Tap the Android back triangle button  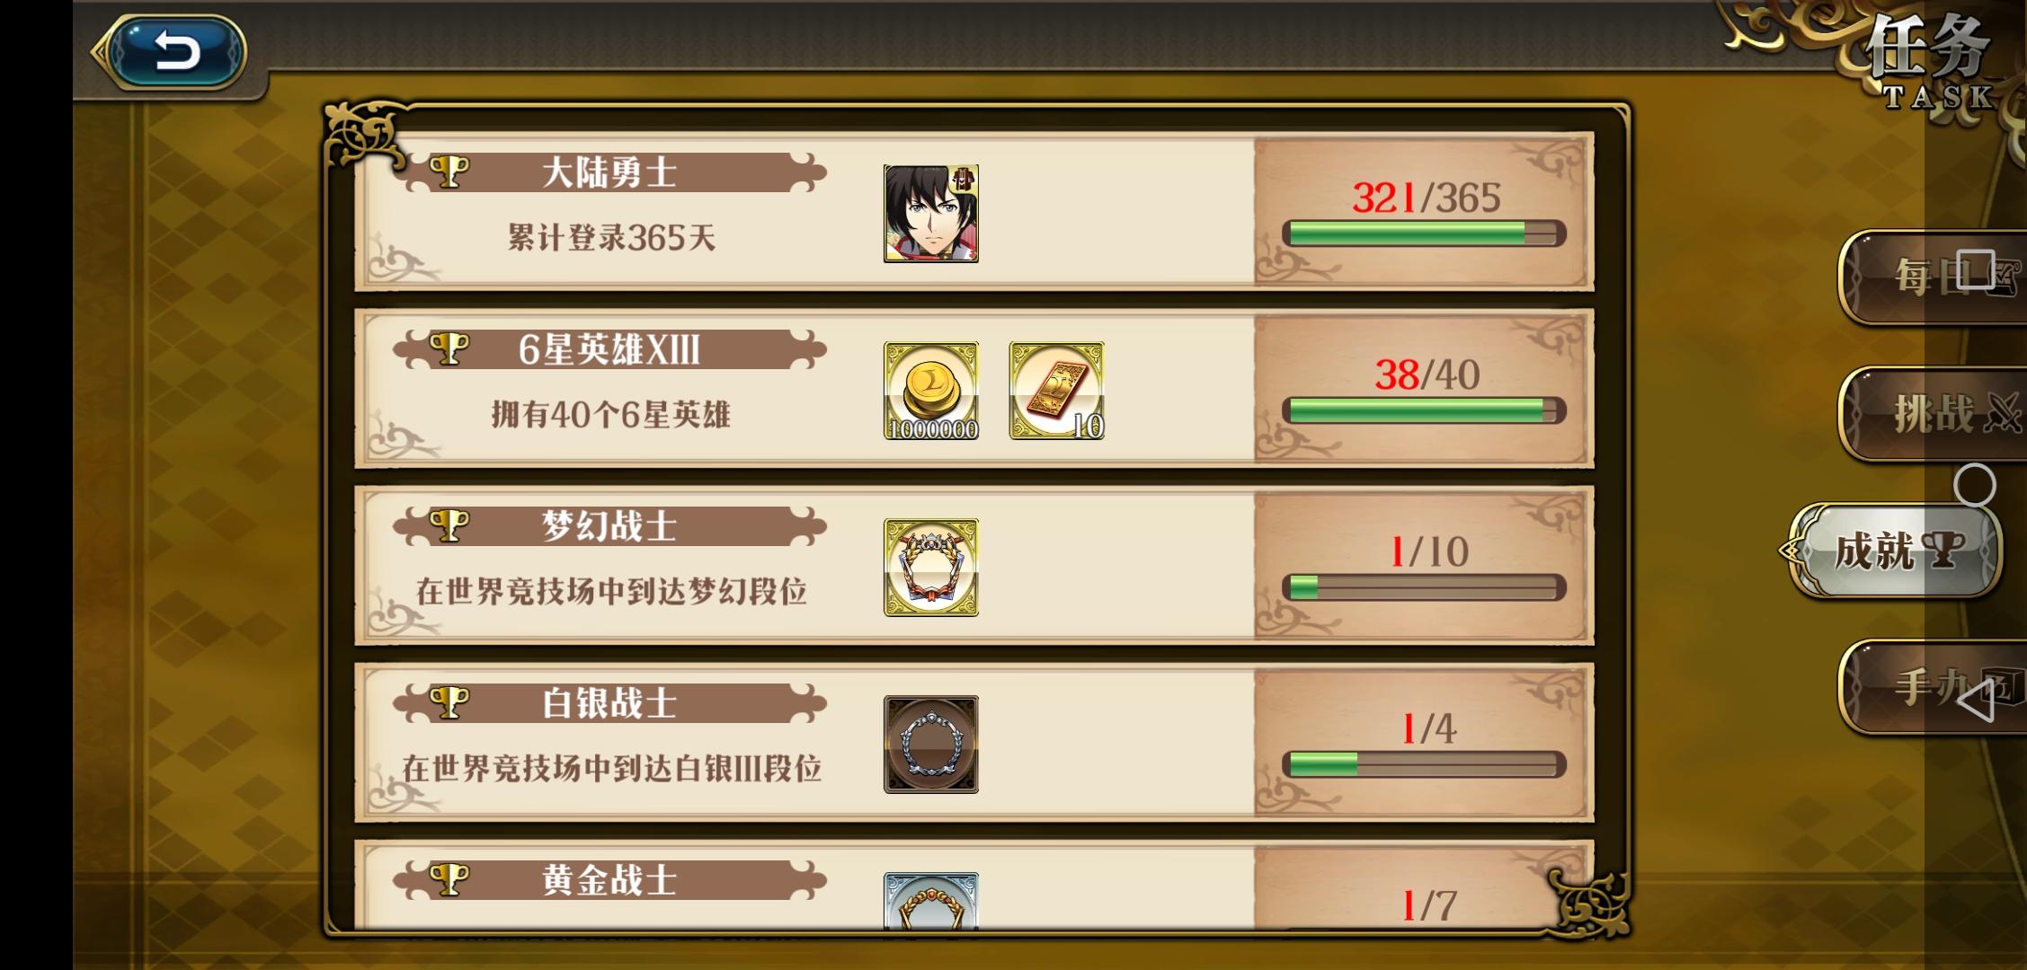click(1975, 701)
